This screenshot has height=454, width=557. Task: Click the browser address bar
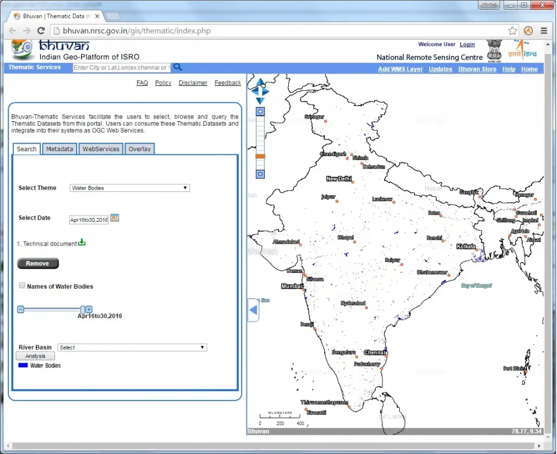tap(284, 31)
